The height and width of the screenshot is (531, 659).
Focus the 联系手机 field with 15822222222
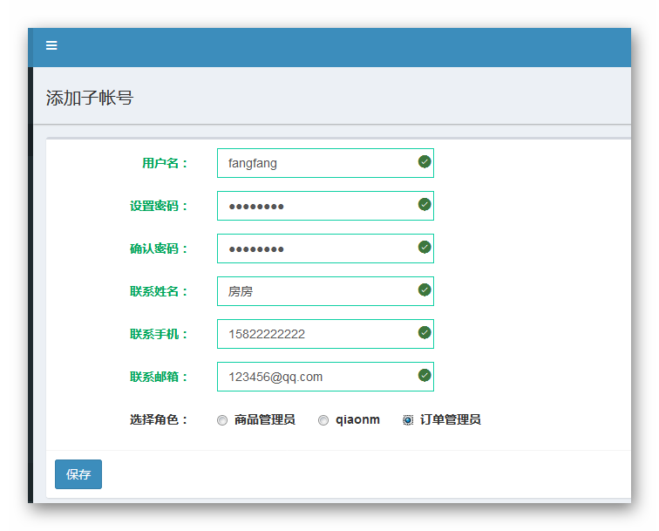click(325, 334)
